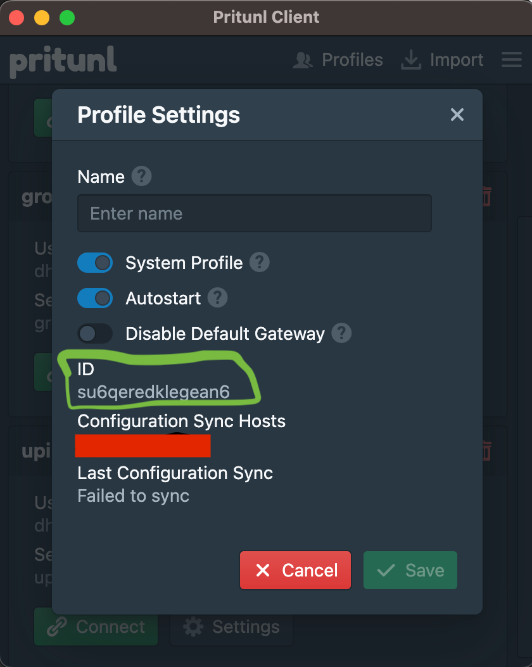This screenshot has width=532, height=667.
Task: Click the Import download icon
Action: (410, 59)
